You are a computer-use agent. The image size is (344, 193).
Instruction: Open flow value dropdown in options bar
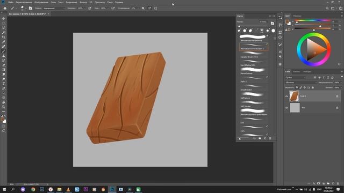coord(107,9)
